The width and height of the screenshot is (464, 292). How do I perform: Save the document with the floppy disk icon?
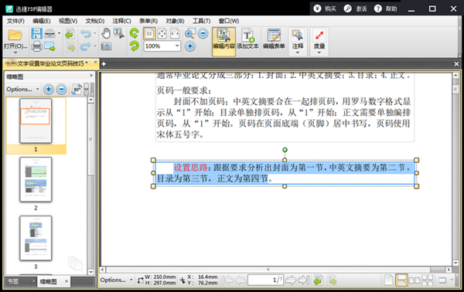click(36, 33)
